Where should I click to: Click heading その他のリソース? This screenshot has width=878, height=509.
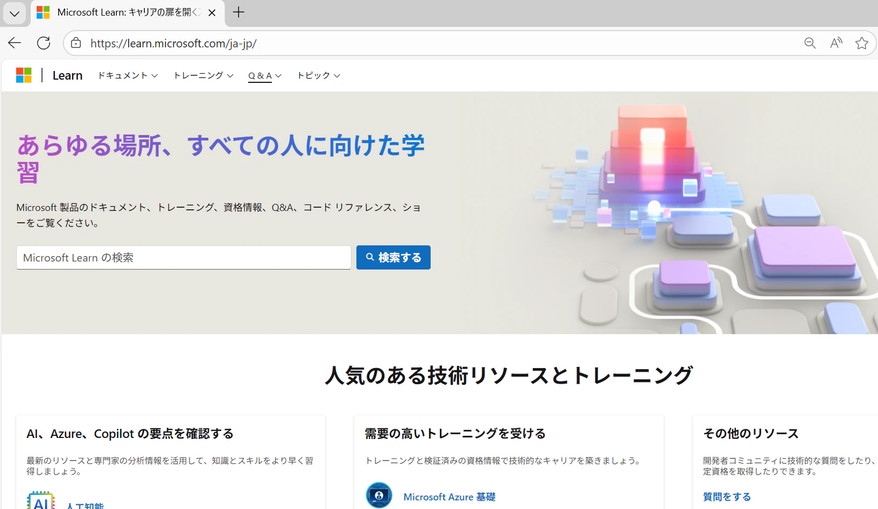point(751,434)
